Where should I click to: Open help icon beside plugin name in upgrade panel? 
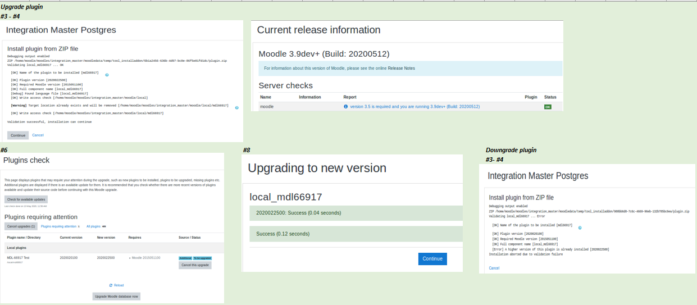[107, 75]
